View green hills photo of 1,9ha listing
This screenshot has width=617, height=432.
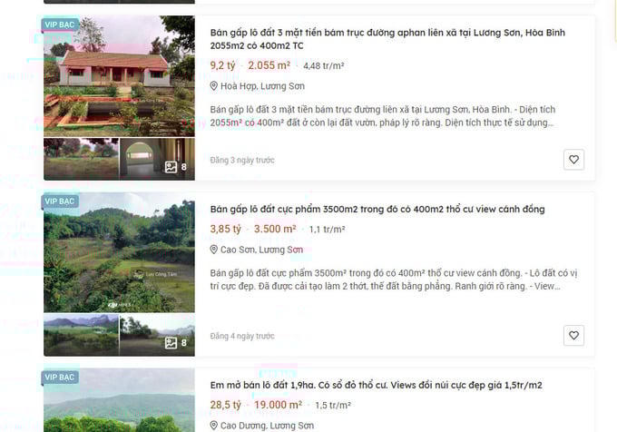point(119,400)
